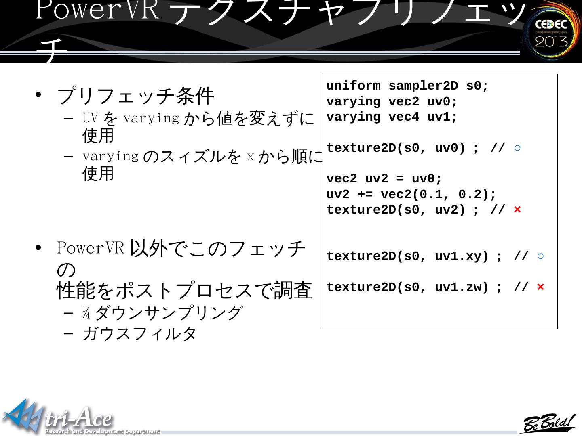The height and width of the screenshot is (436, 582).
Task: Click the code line 'varying vec4 uv1;'
Action: pos(392,117)
